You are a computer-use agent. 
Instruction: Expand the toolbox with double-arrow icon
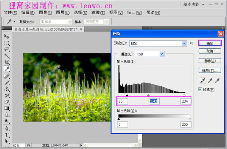coord(3,28)
